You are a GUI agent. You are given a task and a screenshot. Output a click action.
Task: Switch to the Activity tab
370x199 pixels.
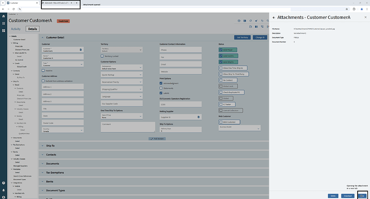point(16,29)
